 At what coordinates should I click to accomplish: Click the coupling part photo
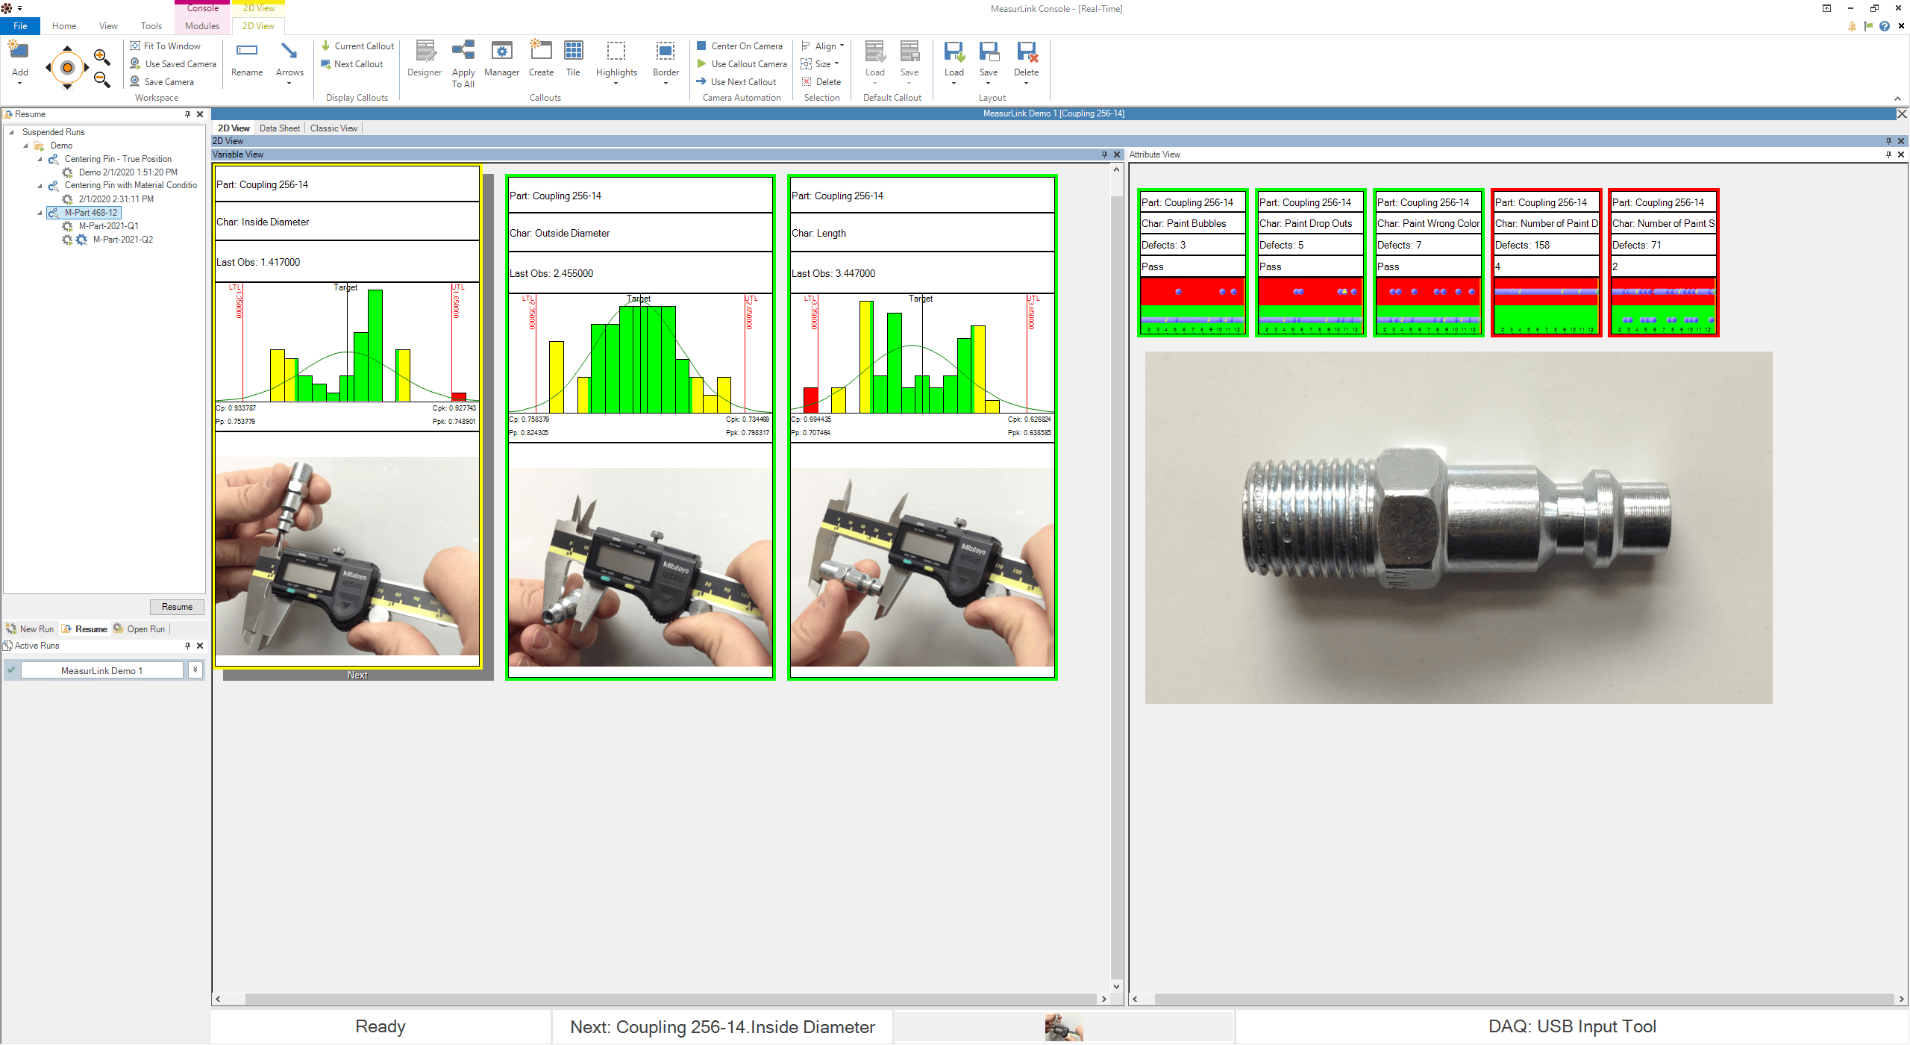(x=1458, y=528)
